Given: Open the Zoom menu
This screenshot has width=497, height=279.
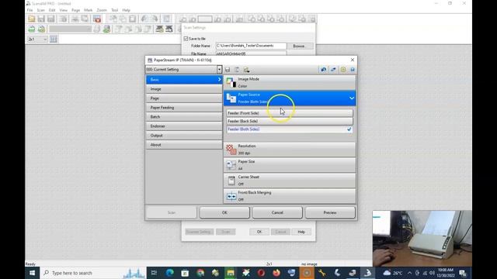Looking at the screenshot, I should pos(102,10).
